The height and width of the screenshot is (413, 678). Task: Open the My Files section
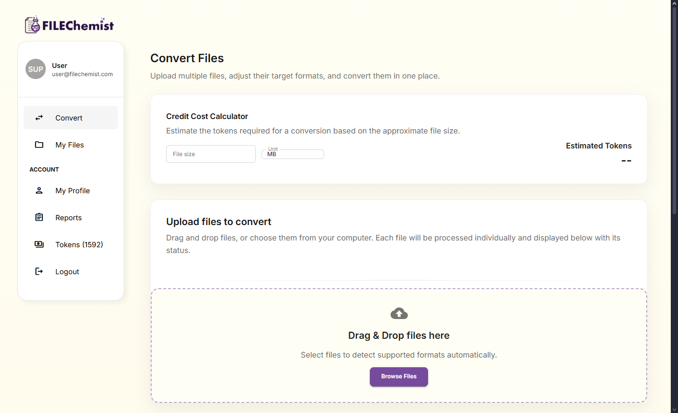coord(69,145)
